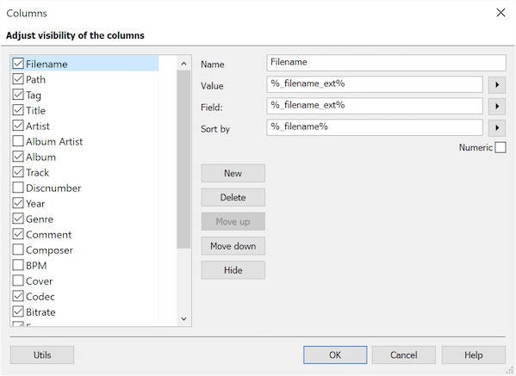
Task: Enable the Album Artist column checkbox
Action: click(18, 141)
